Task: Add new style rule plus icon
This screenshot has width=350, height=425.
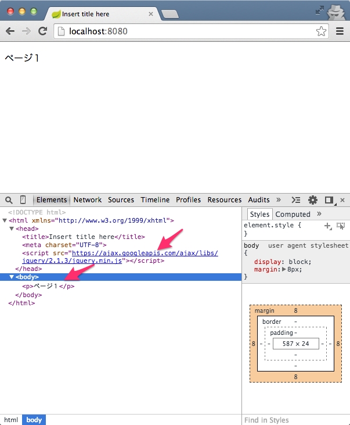Action: click(x=328, y=226)
